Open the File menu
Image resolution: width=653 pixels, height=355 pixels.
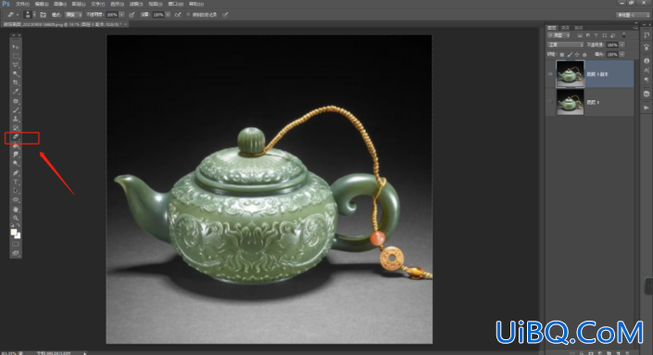(22, 4)
